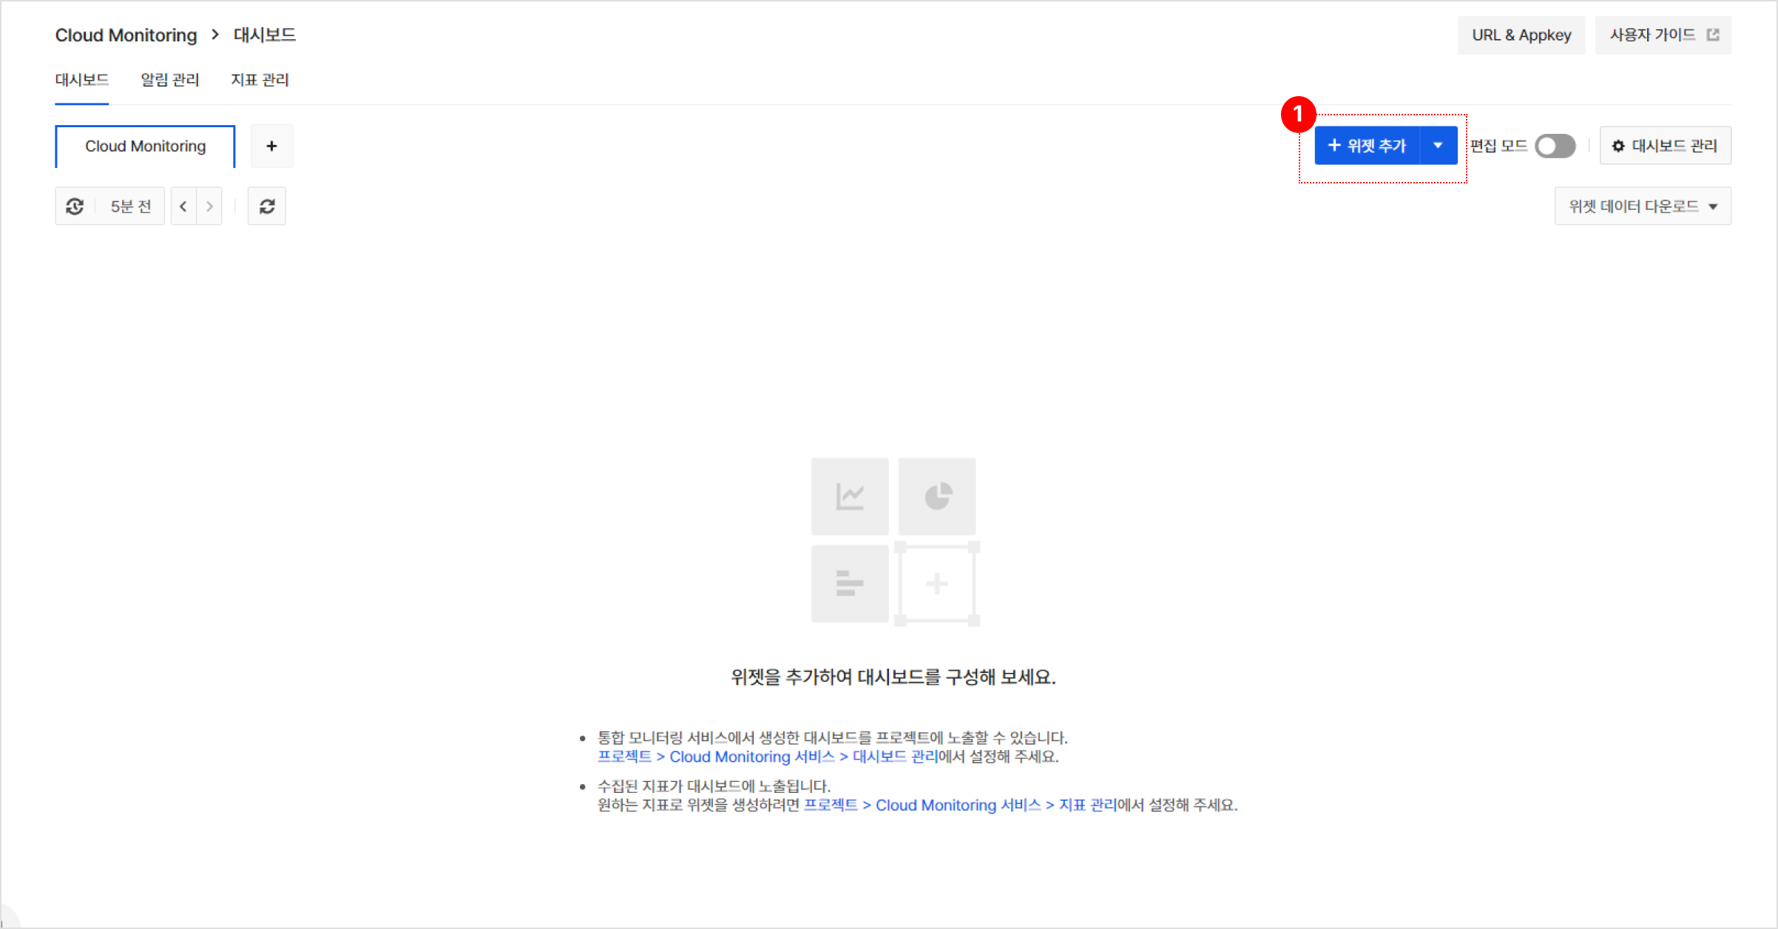1778x929 pixels.
Task: Click gear icon in 대시보드 관리
Action: 1618,146
